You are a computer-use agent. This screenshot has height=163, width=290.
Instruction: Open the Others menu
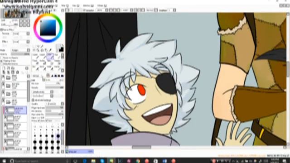(101, 6)
